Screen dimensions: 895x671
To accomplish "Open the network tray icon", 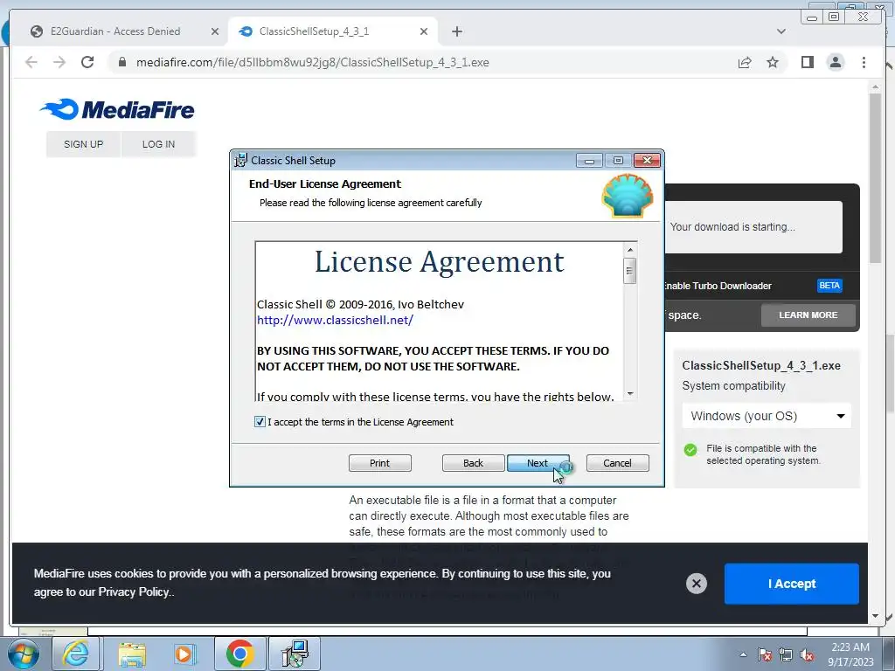I will point(786,654).
